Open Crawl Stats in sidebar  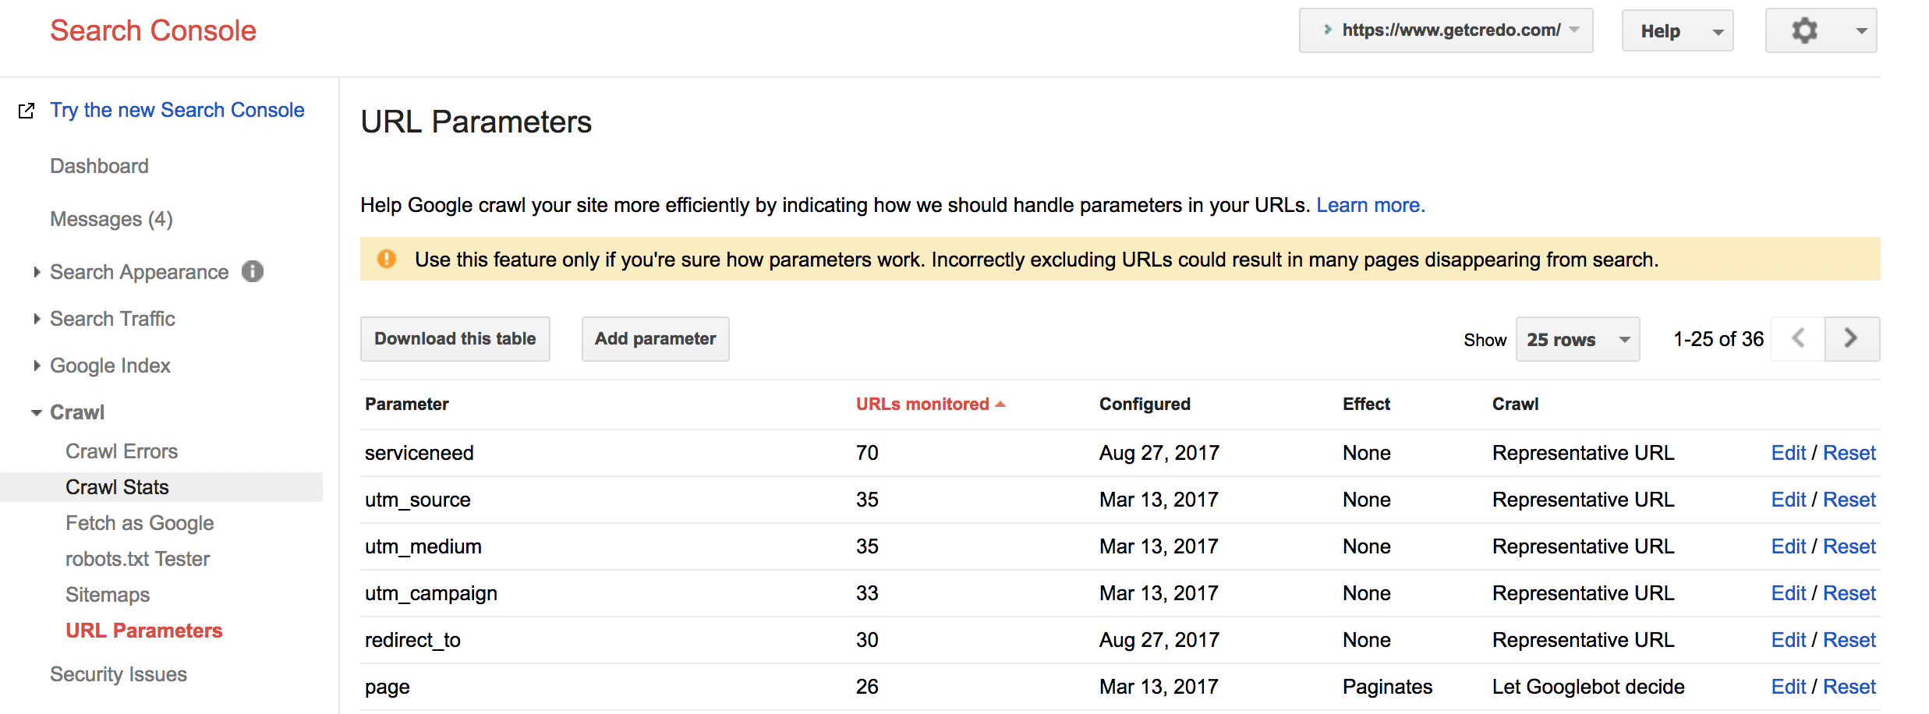117,487
